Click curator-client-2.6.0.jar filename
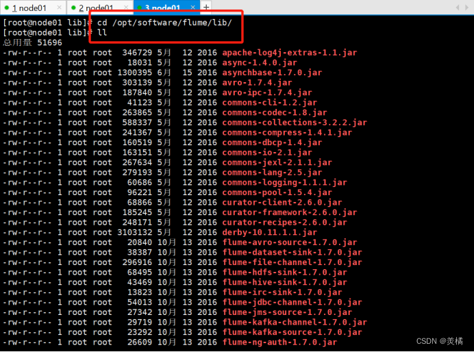Image resolution: width=474 pixels, height=352 pixels. (x=282, y=202)
